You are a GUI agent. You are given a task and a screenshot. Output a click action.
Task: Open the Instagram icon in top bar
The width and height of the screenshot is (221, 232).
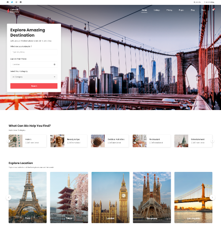tap(21, 2)
